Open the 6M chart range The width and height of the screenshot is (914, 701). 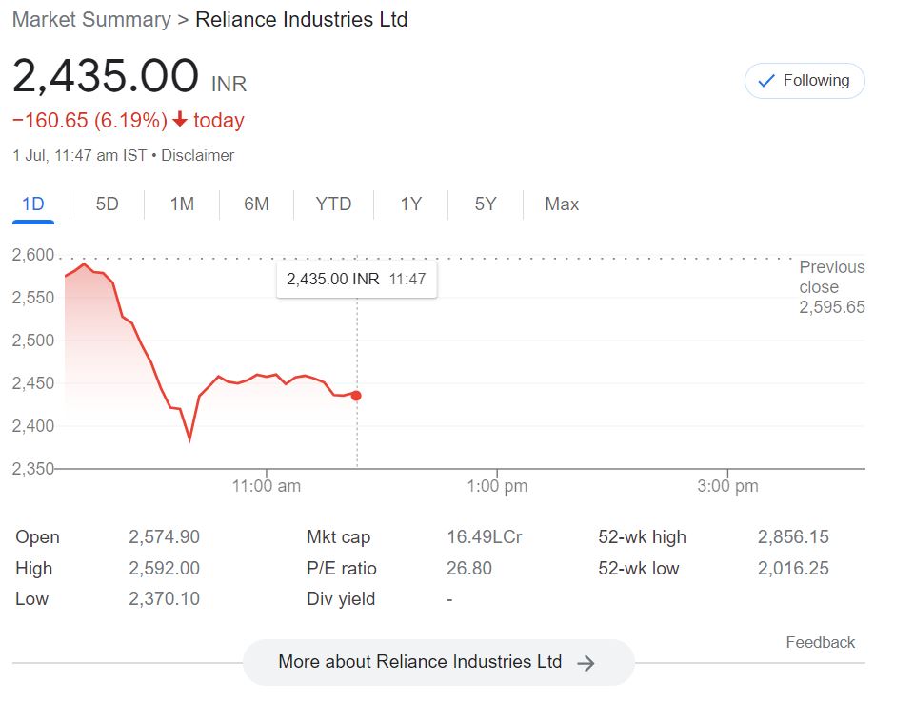coord(256,204)
